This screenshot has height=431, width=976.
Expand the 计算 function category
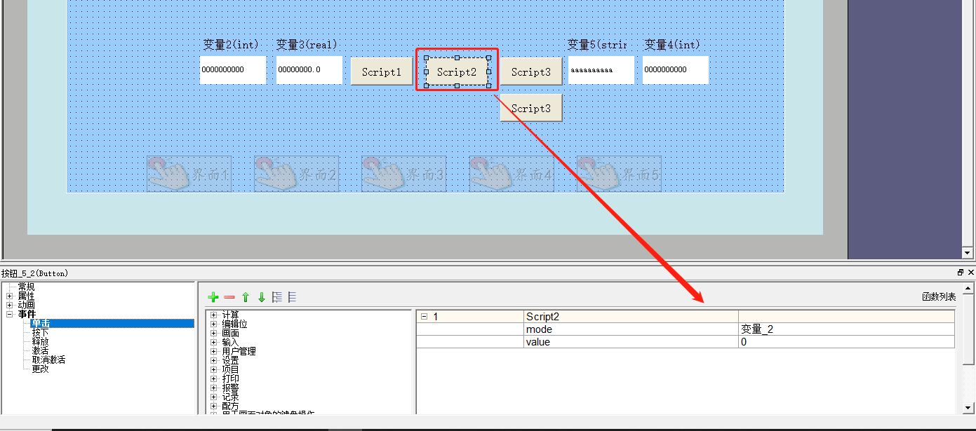pyautogui.click(x=214, y=315)
